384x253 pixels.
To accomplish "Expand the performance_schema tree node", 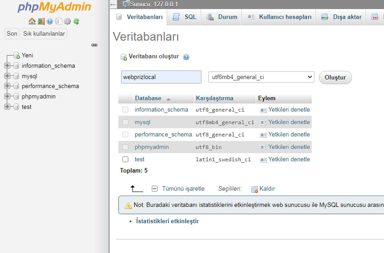I will pos(7,86).
